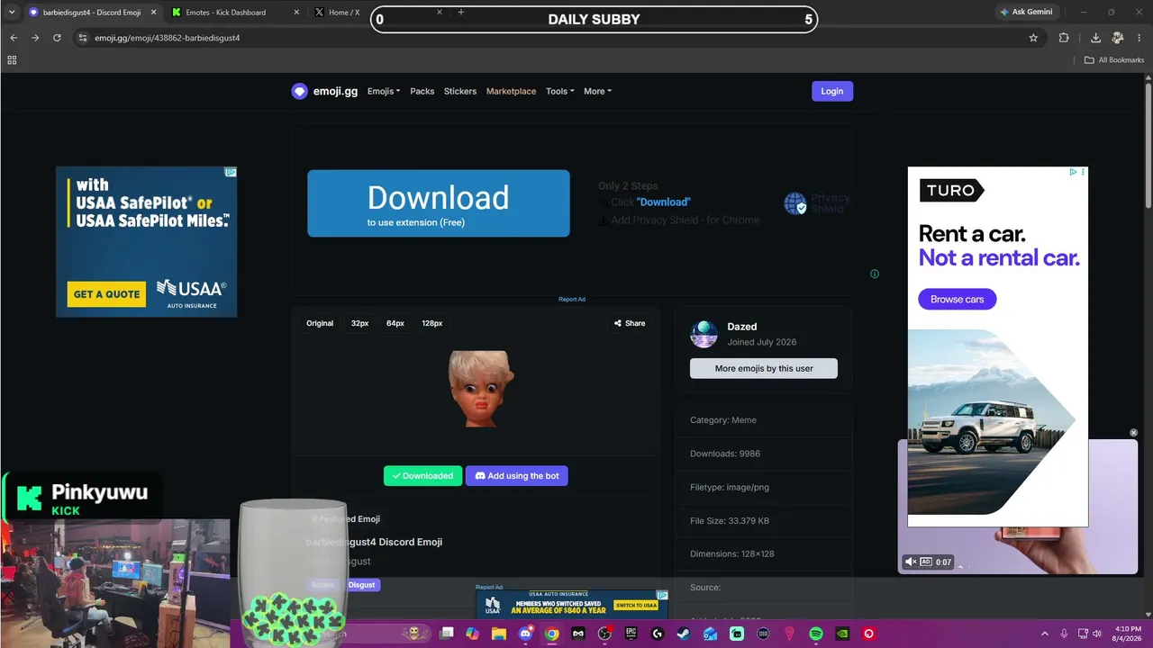This screenshot has width=1153, height=648.
Task: Click the Share button
Action: [630, 323]
